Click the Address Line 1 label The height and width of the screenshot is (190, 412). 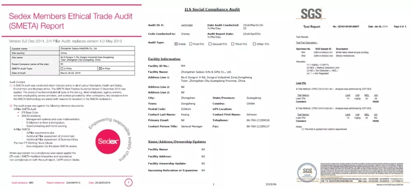pyautogui.click(x=159, y=77)
